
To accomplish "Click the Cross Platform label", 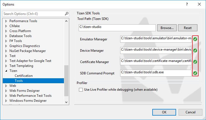I will 20,31.
